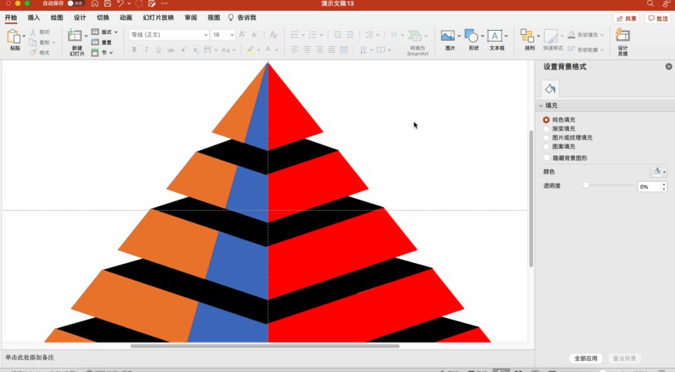This screenshot has height=372, width=675.
Task: Select Pattern fill radio button
Action: coord(546,147)
